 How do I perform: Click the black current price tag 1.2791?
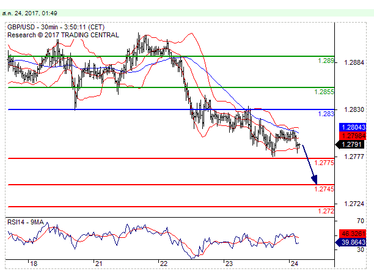pyautogui.click(x=351, y=144)
